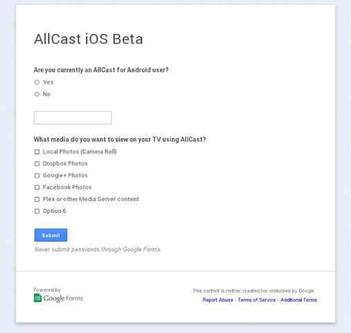The image size is (351, 333).
Task: Open the Terms of Service link
Action: pyautogui.click(x=257, y=300)
